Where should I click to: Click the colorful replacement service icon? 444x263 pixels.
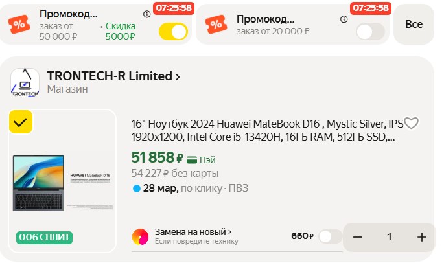tap(140, 237)
